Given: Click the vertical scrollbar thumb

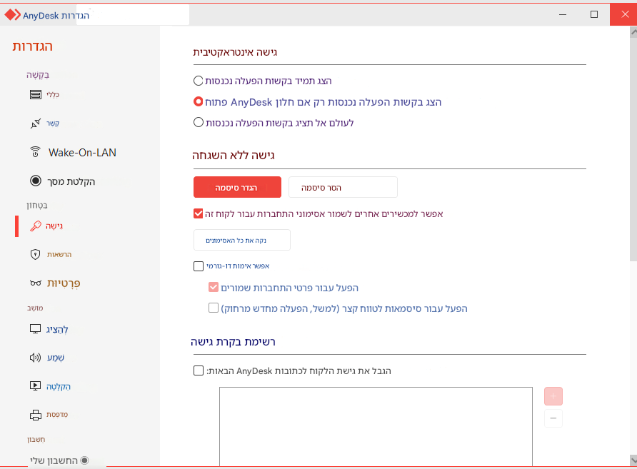Looking at the screenshot, I should tap(633, 149).
